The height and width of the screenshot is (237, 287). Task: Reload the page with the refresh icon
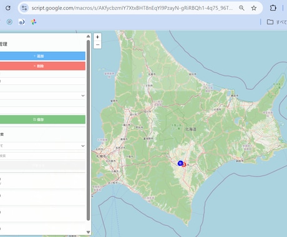click(8, 8)
